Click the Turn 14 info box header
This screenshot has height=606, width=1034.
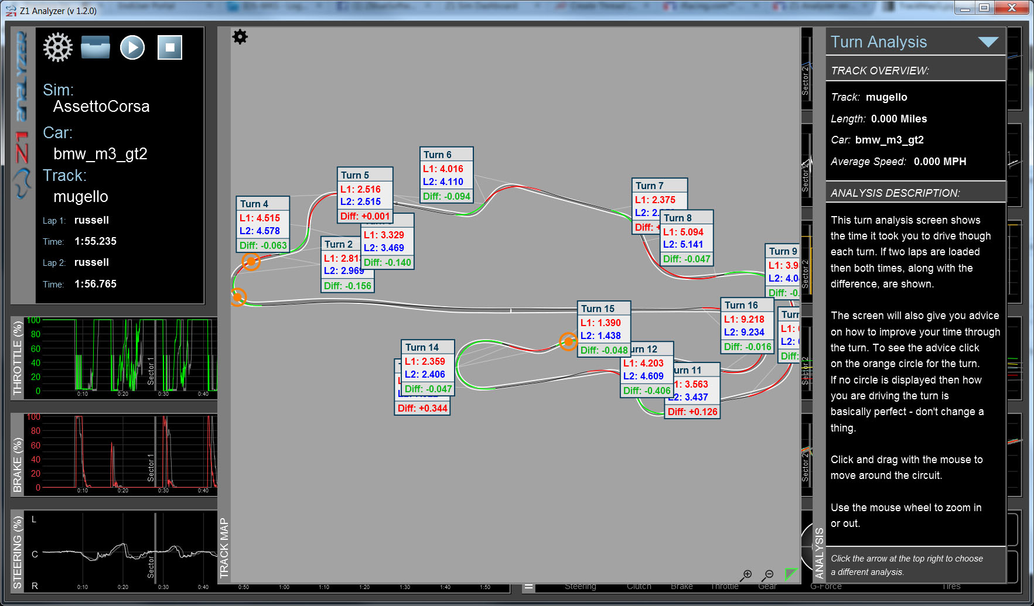coord(428,348)
